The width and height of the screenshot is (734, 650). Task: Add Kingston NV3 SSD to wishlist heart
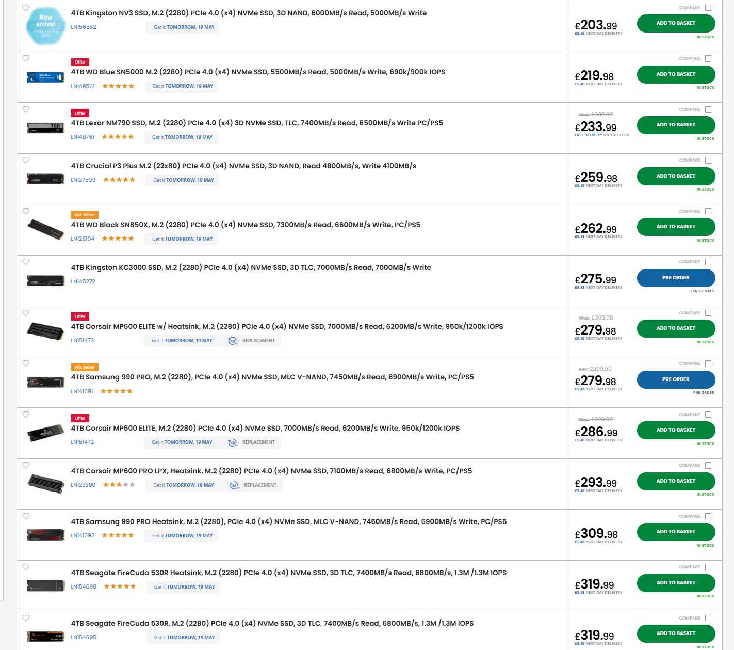click(26, 8)
